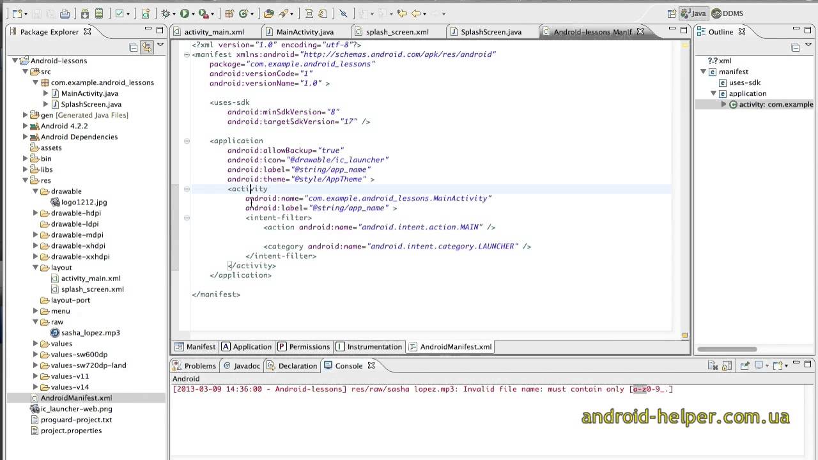The image size is (818, 460).
Task: Select the Java perspective button
Action: pos(694,13)
